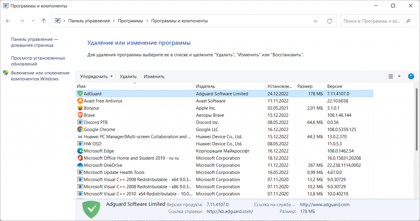Select the Avast Free Antivirus row name
The image size is (420, 221).
pyautogui.click(x=103, y=101)
